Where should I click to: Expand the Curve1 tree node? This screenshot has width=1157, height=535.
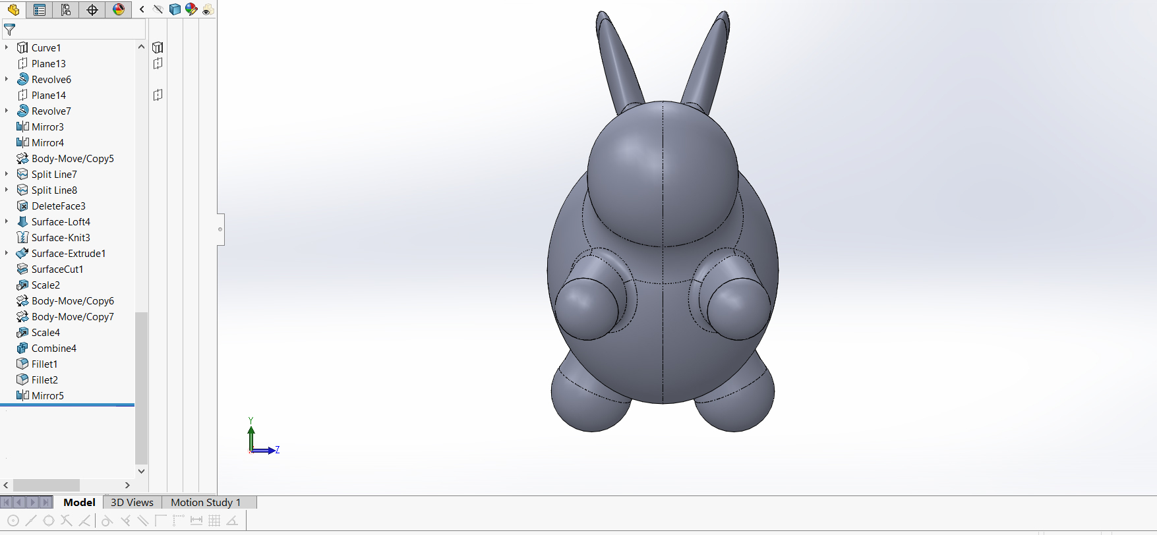(7, 47)
